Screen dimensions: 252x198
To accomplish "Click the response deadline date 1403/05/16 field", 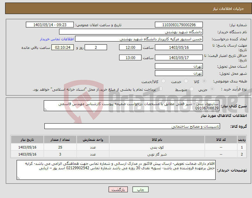I will pyautogui.click(x=179, y=47).
